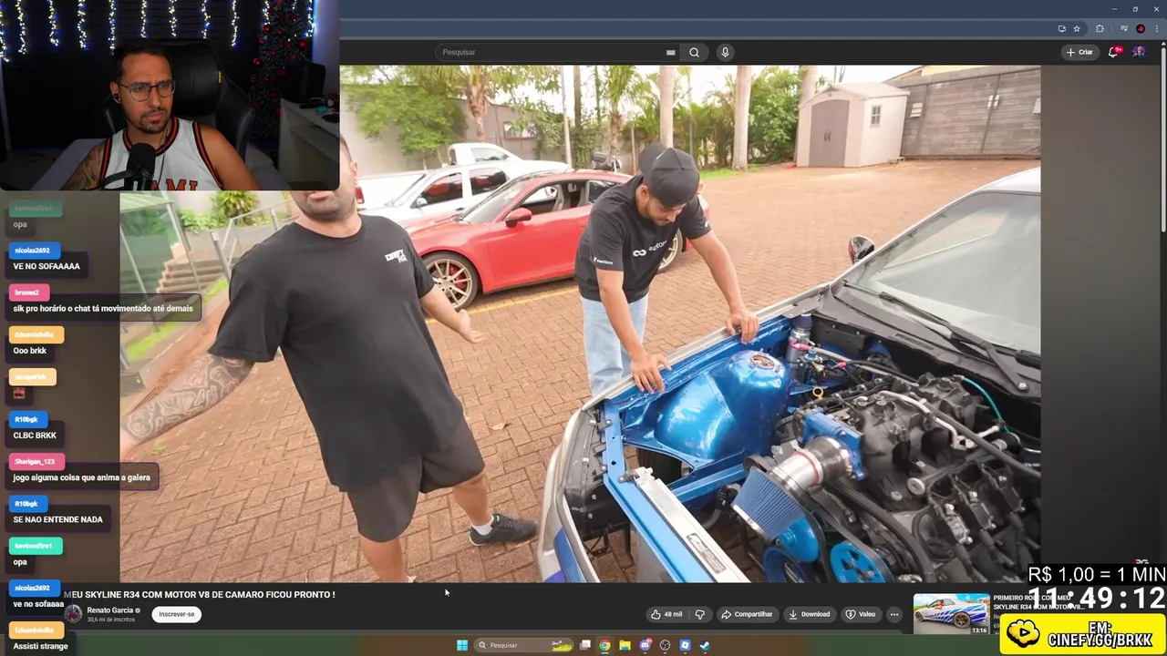Open the Chrome profile avatar
The width and height of the screenshot is (1167, 656).
point(1141,28)
